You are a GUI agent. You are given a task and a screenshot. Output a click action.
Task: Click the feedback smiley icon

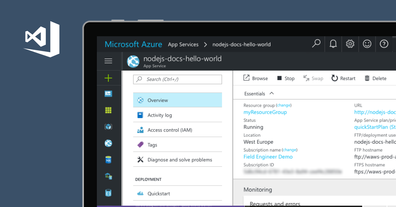click(367, 44)
